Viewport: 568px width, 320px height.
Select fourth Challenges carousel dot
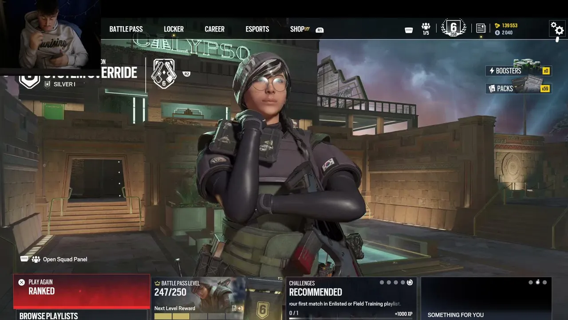coord(403,282)
